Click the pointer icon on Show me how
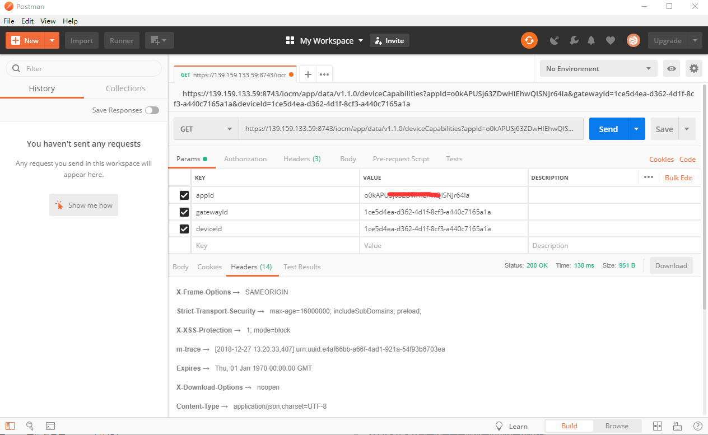 click(x=59, y=205)
